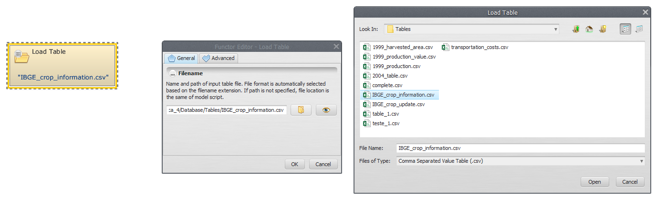
Task: Toggle list view of files
Action: 625,29
